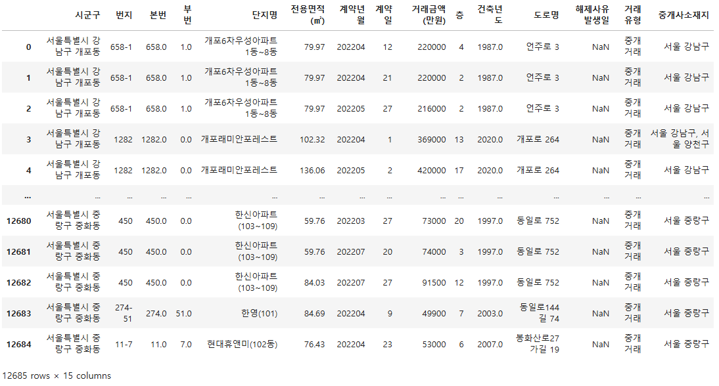The image size is (719, 386).
Task: Click 동일로 752 in row 12682
Action: [538, 282]
